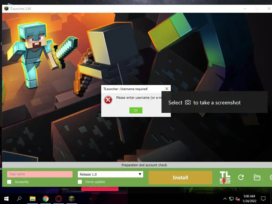Open the TL Mods icon
The width and height of the screenshot is (272, 204).
[x=225, y=177]
